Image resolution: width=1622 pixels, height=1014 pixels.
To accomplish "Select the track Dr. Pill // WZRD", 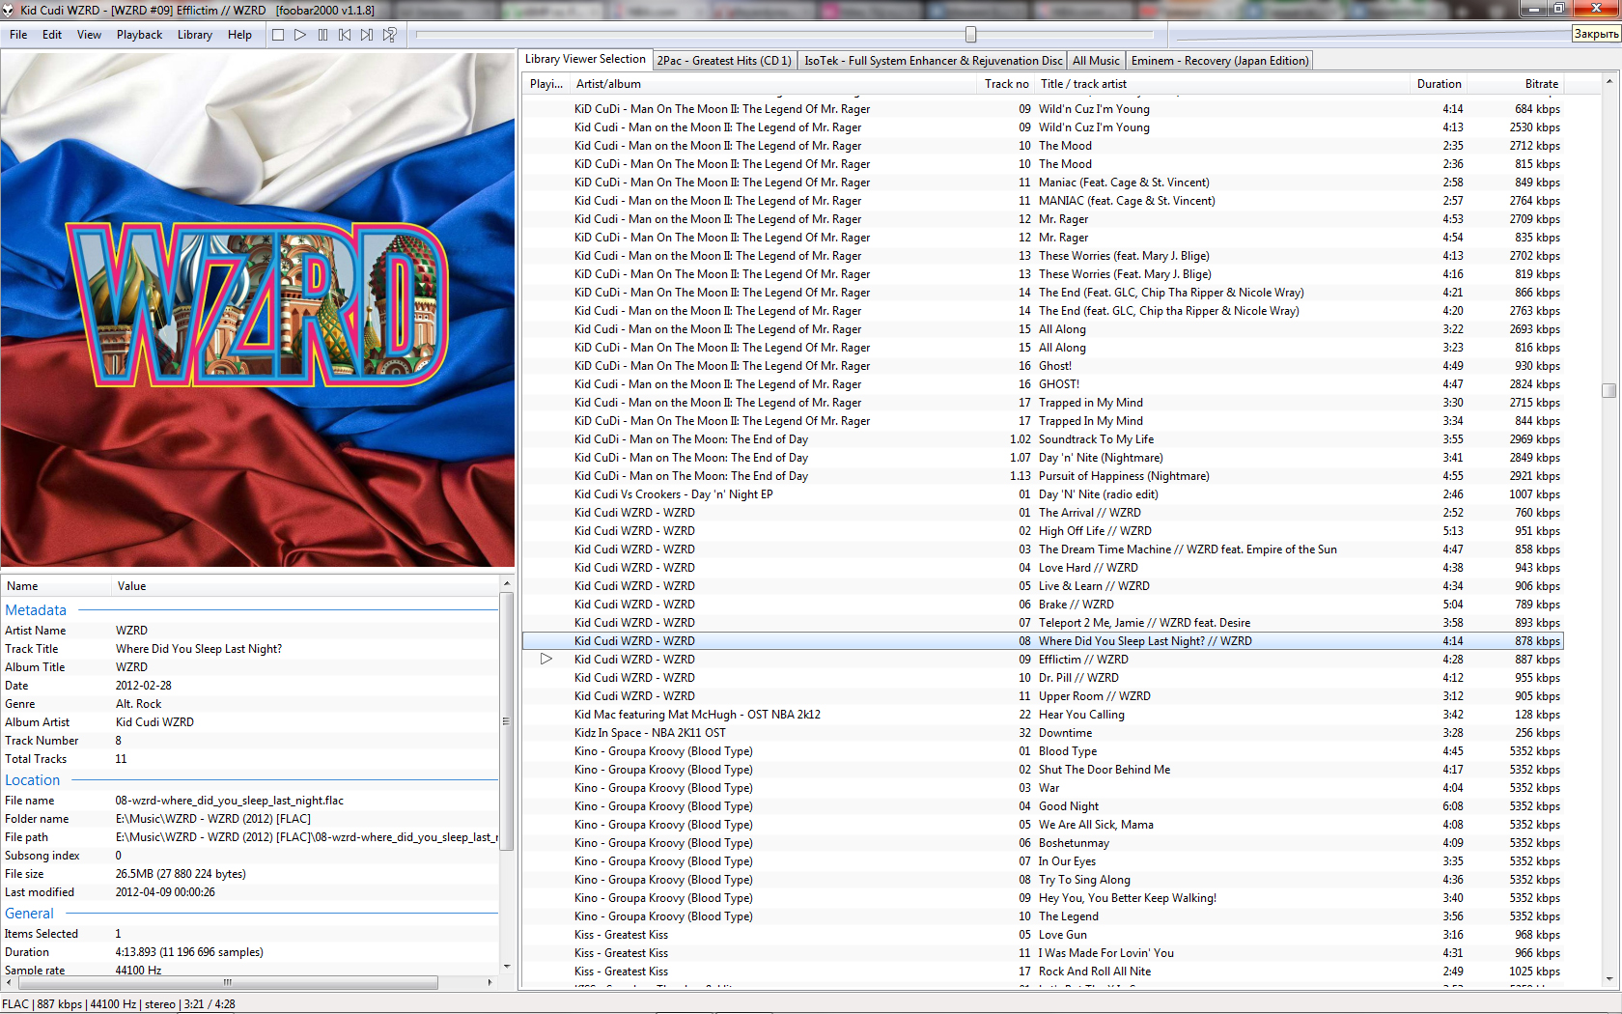I will pyautogui.click(x=1042, y=678).
